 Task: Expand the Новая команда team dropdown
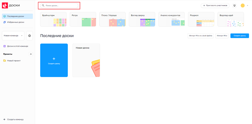[x=13, y=36]
